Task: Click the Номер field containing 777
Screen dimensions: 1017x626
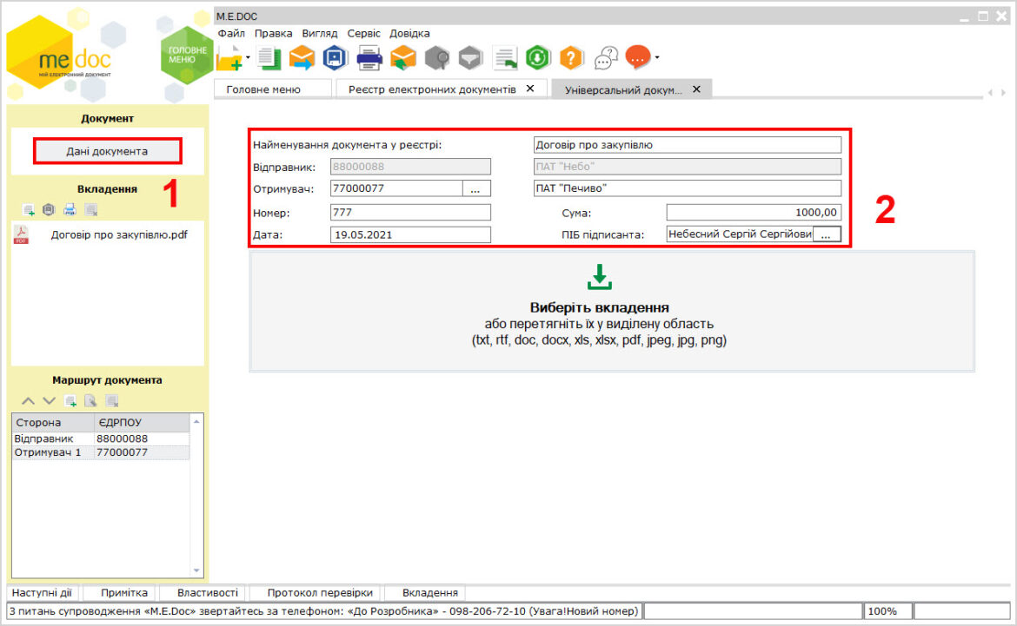Action: [x=410, y=212]
